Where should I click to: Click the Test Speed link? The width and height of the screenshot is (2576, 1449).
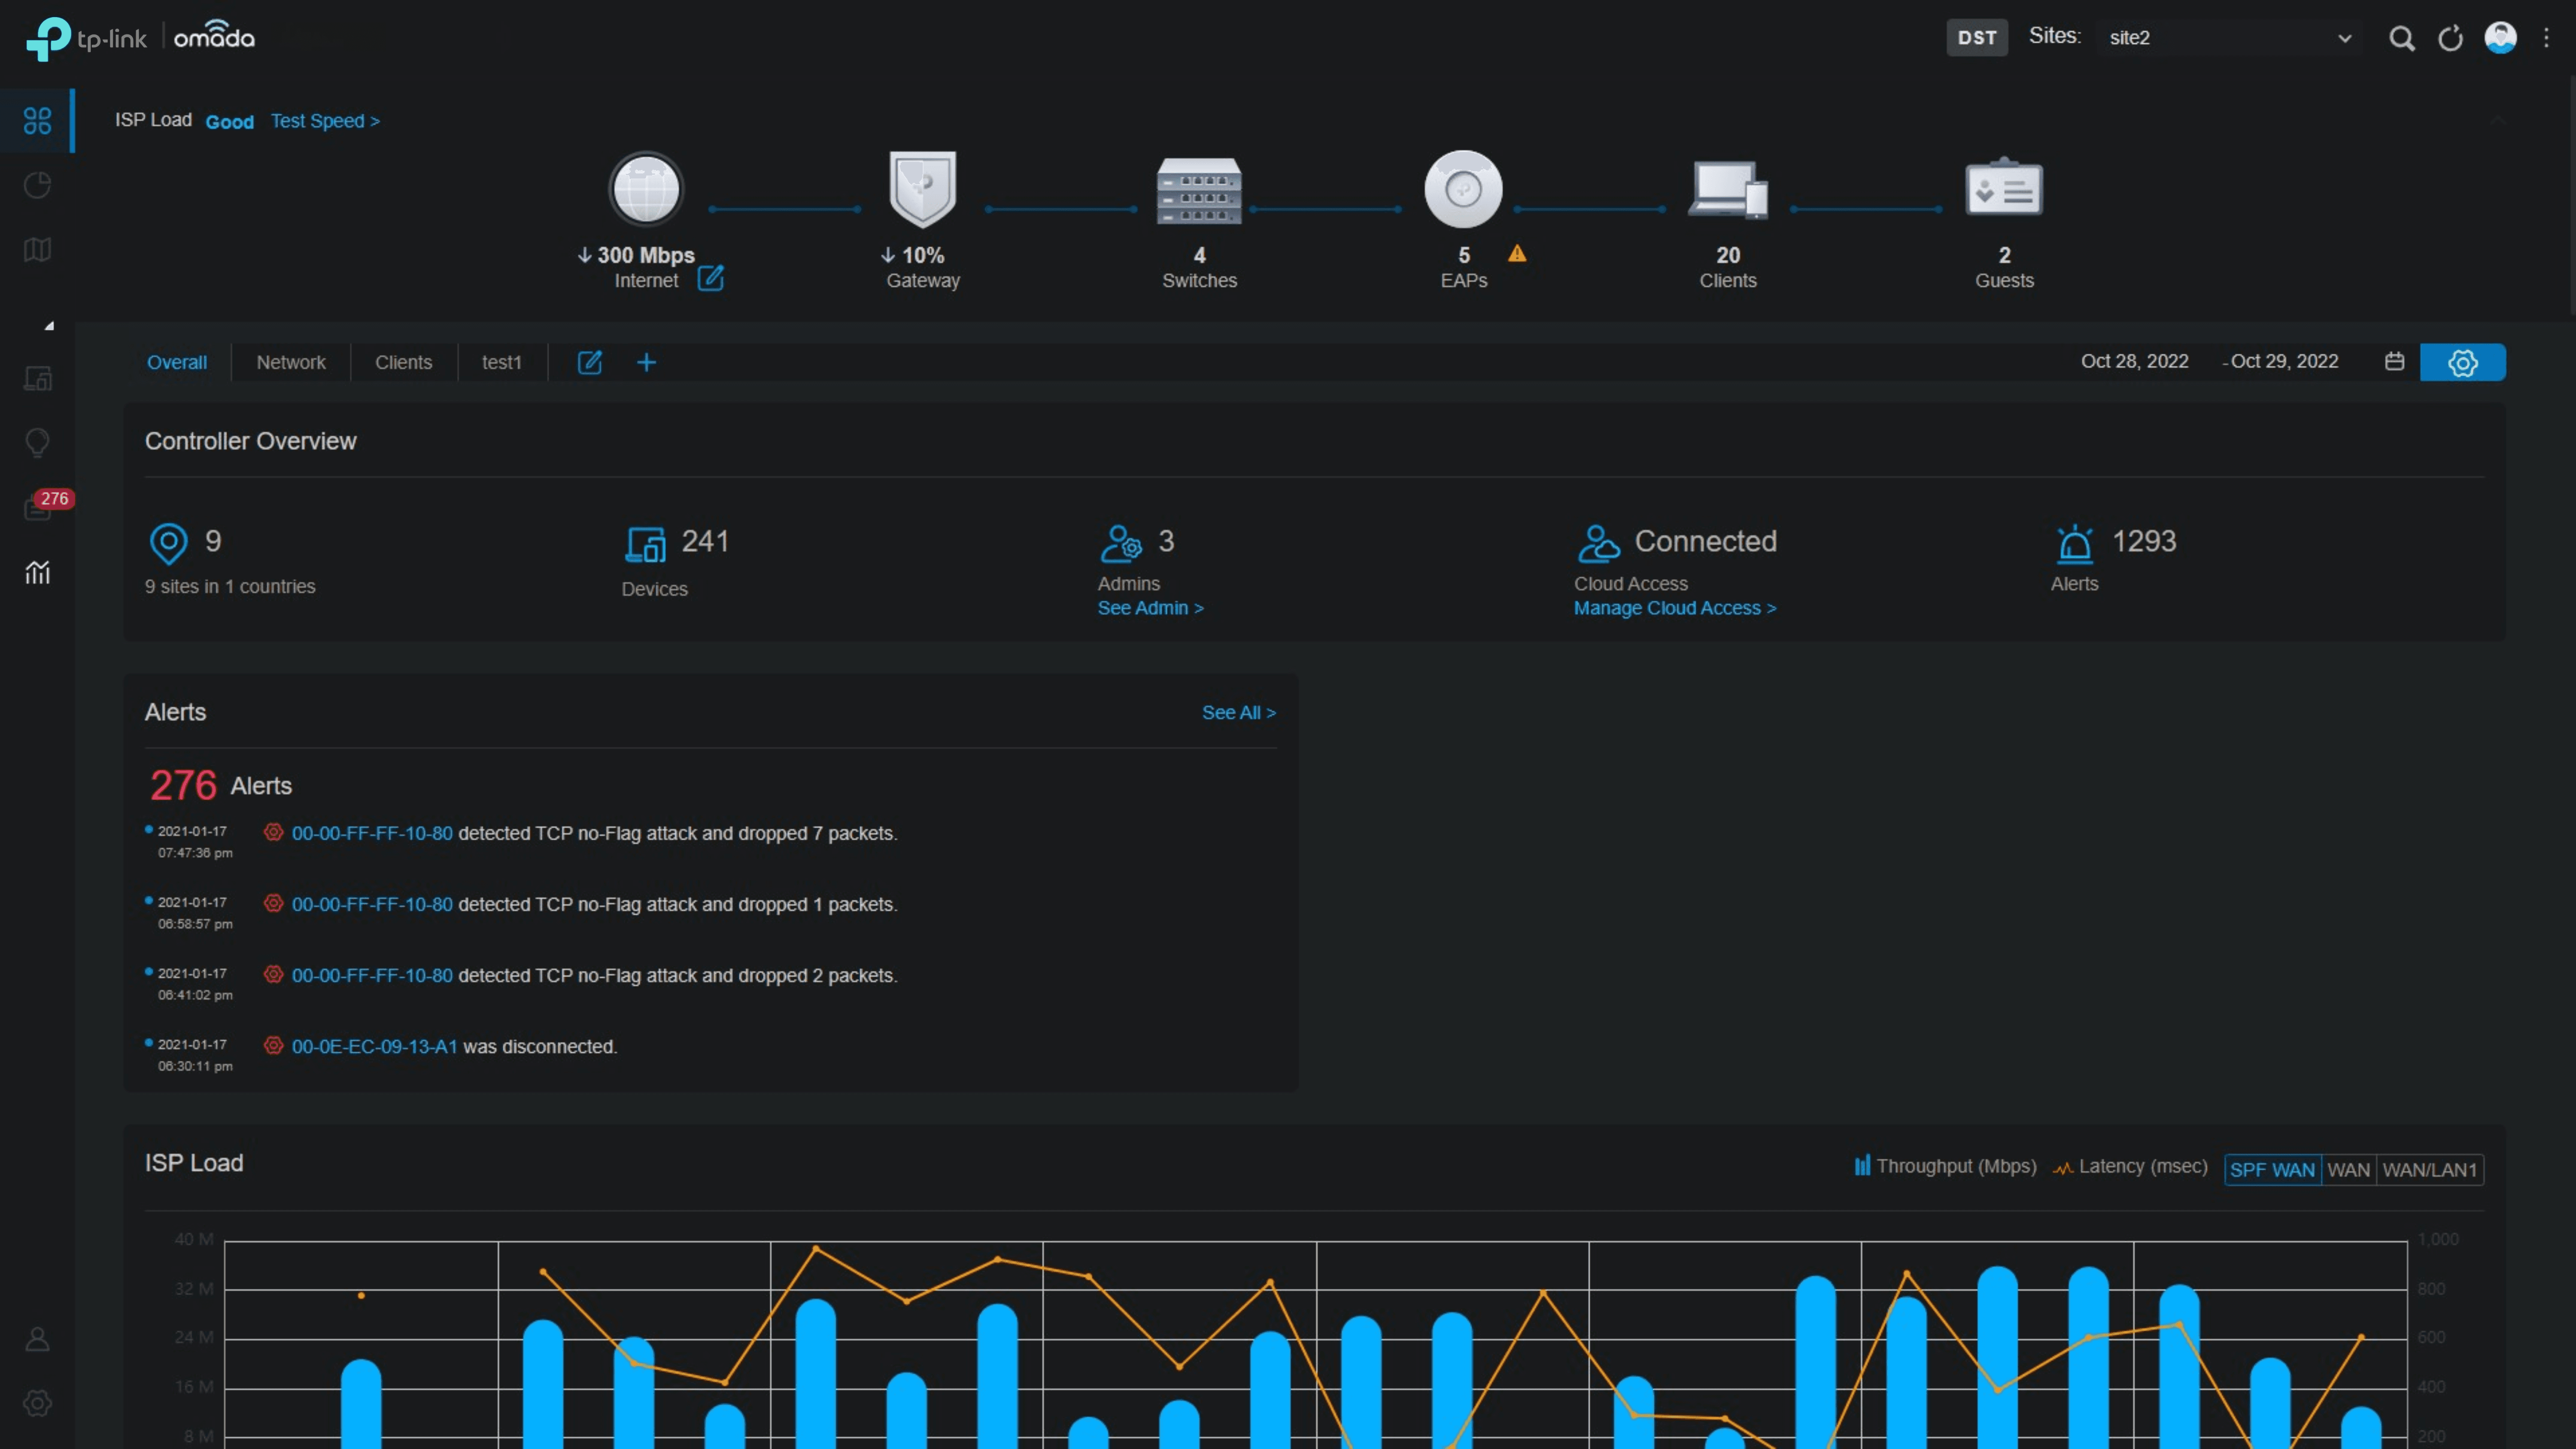click(325, 120)
